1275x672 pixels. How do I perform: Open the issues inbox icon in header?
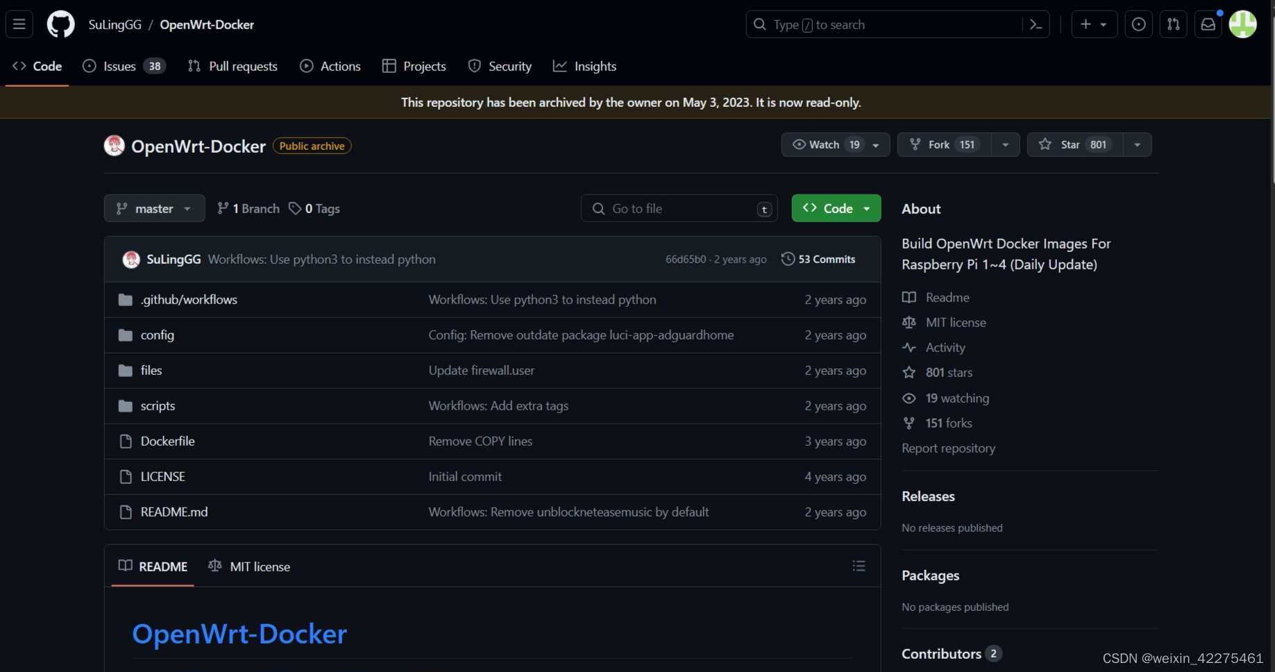click(1138, 24)
